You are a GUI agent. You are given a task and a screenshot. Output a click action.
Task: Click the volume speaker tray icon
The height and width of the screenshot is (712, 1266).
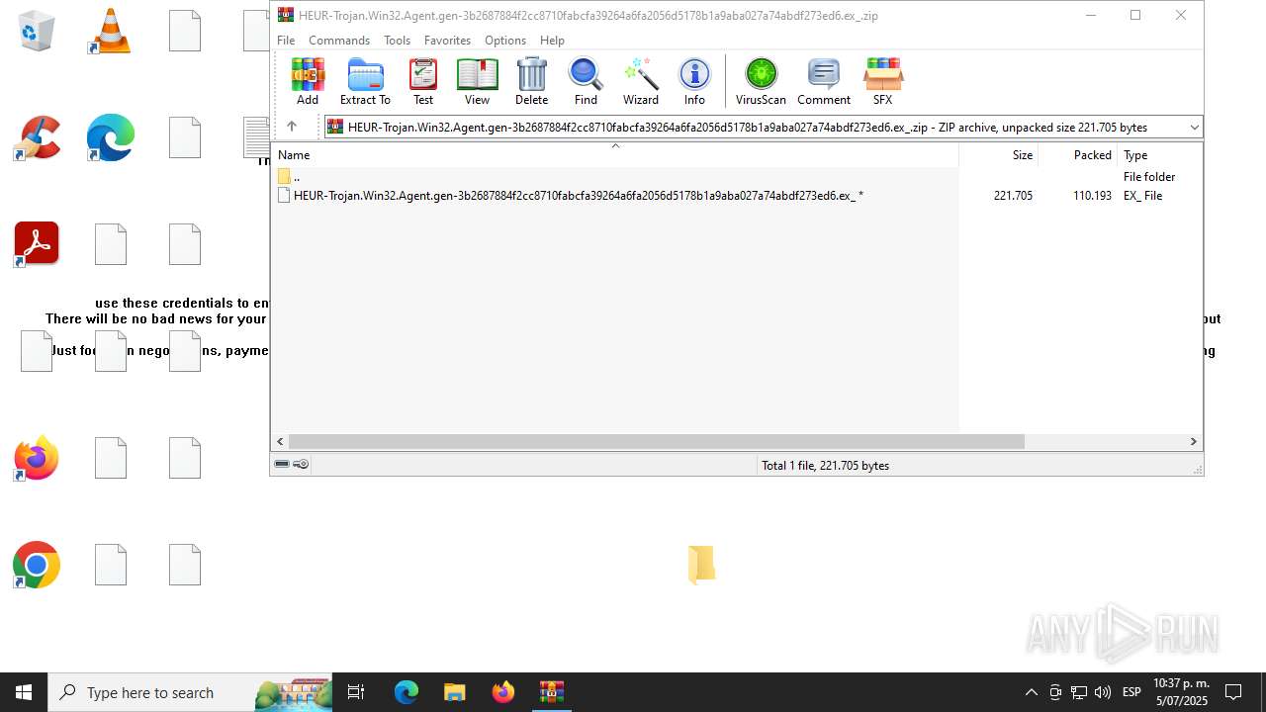[1103, 692]
